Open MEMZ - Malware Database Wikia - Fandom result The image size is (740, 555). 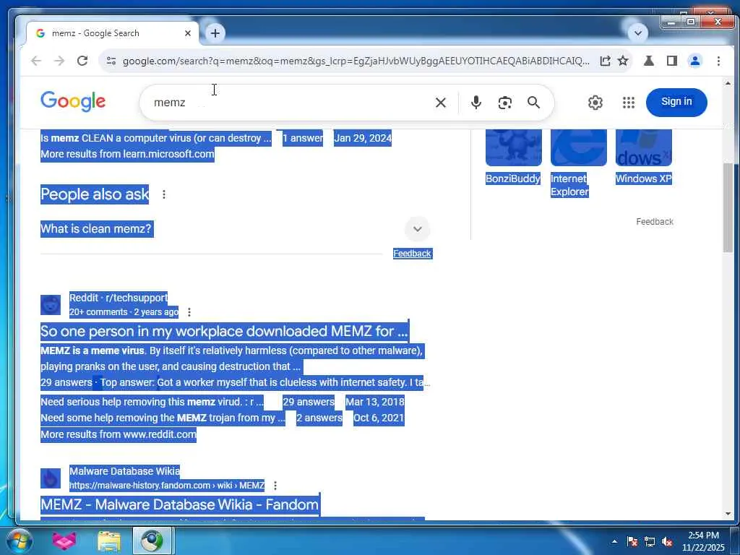(x=180, y=504)
